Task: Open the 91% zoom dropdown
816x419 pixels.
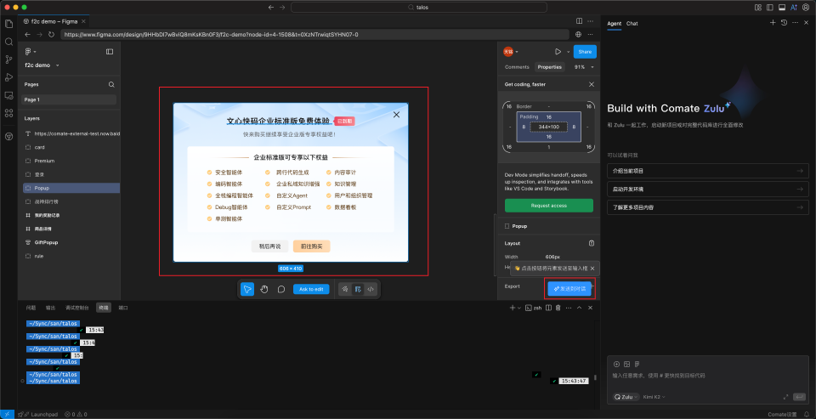Action: coord(583,66)
